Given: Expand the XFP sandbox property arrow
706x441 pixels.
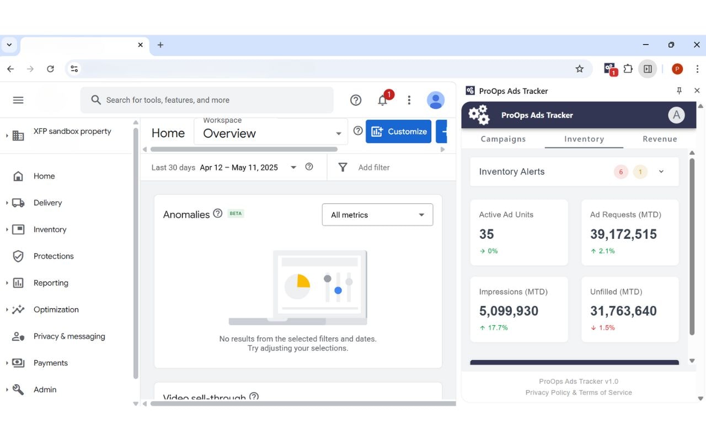Looking at the screenshot, I should 7,136.
